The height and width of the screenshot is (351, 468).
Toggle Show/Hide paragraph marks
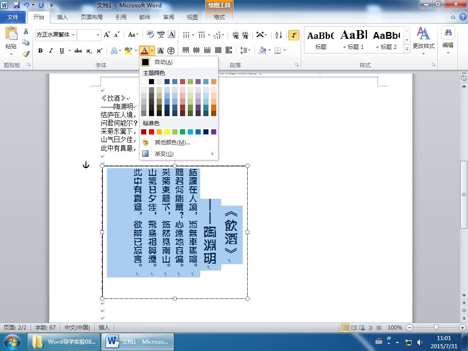[294, 35]
